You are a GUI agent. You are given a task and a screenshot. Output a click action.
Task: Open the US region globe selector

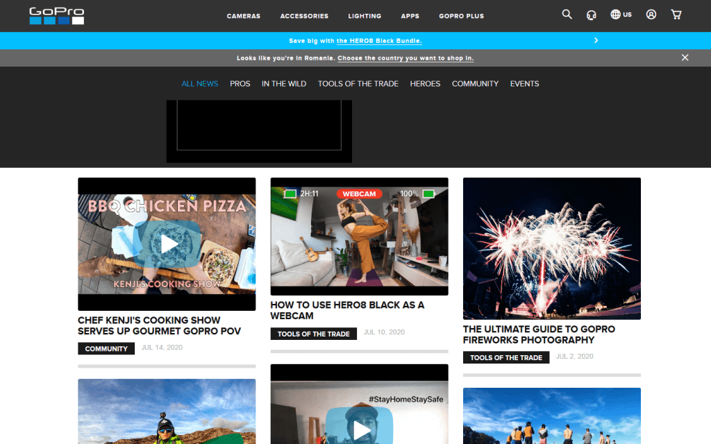tap(621, 15)
